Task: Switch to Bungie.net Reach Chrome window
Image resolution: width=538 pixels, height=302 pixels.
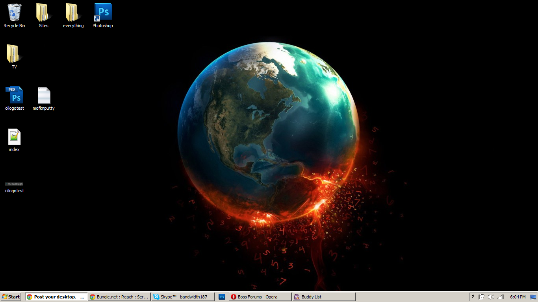Action: pos(119,297)
